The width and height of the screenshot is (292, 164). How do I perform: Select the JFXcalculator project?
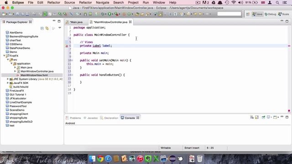click(x=18, y=98)
